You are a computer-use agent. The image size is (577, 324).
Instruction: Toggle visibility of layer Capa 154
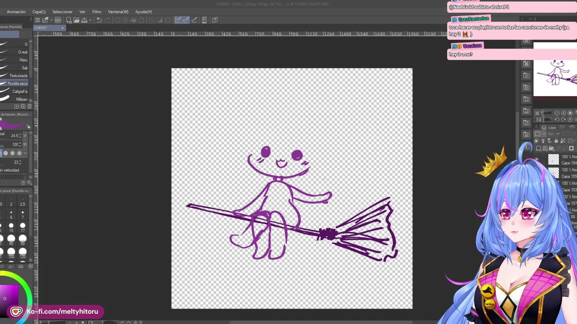[x=536, y=160]
